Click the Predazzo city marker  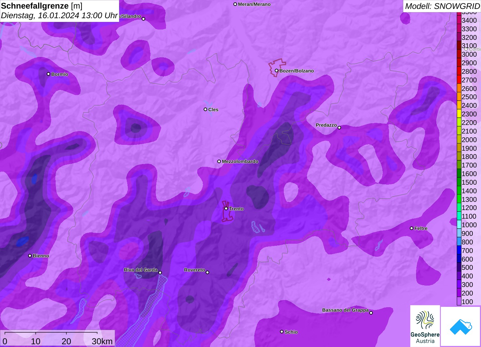point(339,128)
